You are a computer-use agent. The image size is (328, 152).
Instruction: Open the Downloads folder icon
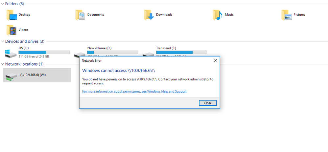point(149,15)
